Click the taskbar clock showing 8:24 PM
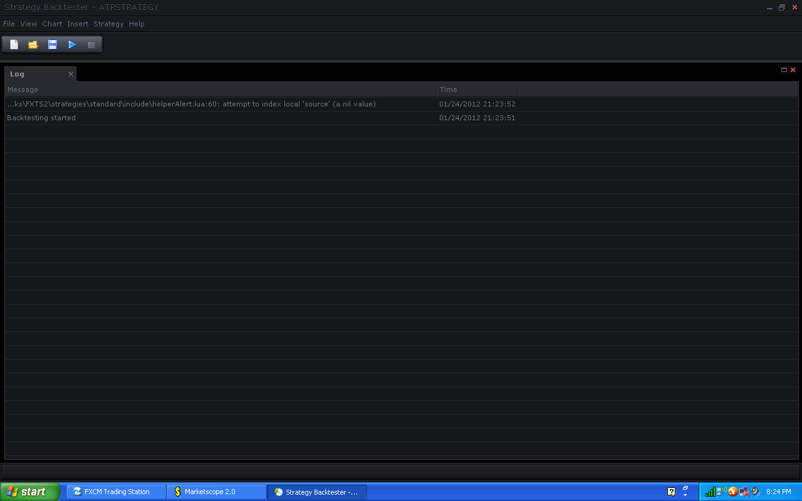802x501 pixels. (x=779, y=492)
